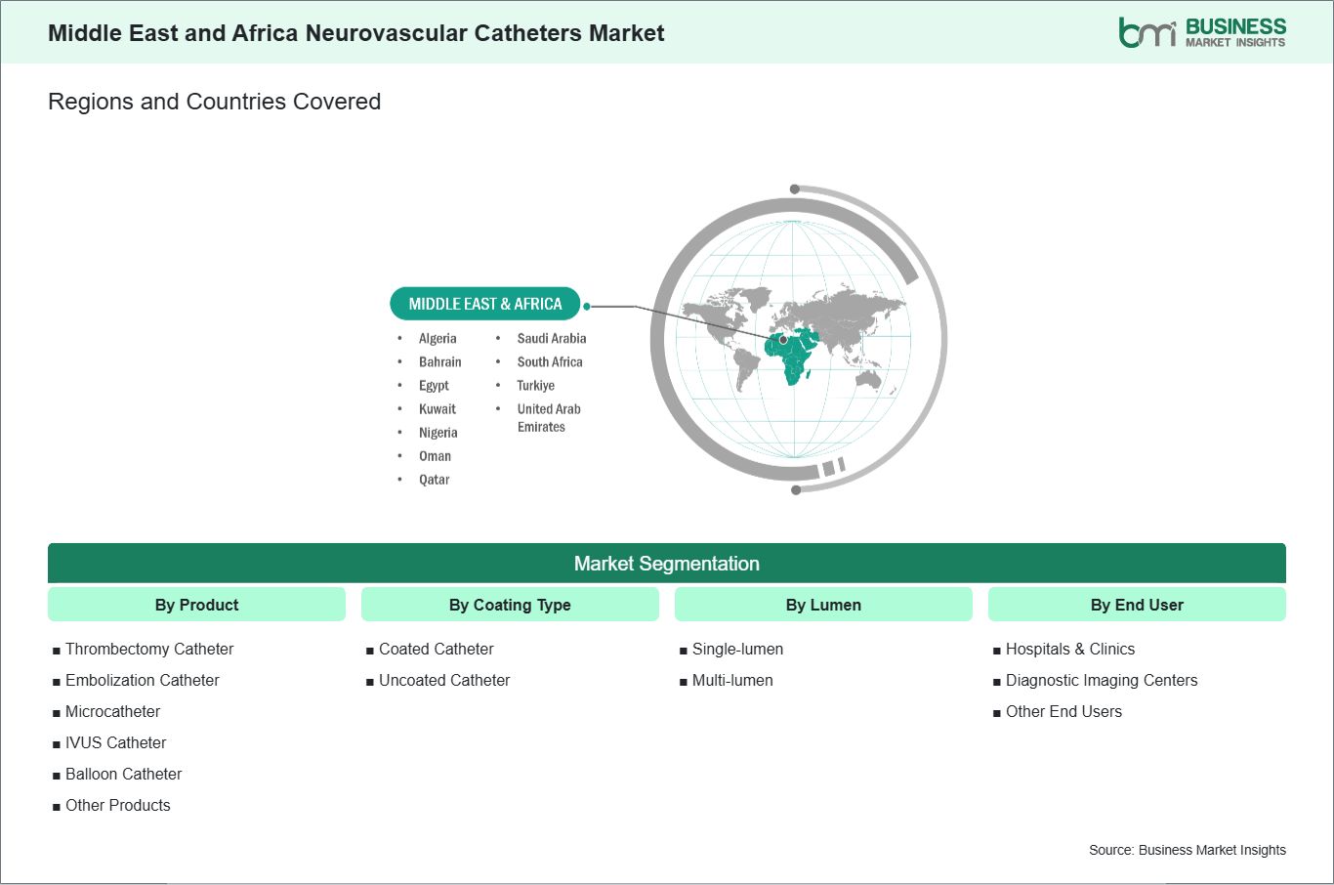The width and height of the screenshot is (1334, 885).
Task: Expand the By Product segment header
Action: tap(196, 604)
